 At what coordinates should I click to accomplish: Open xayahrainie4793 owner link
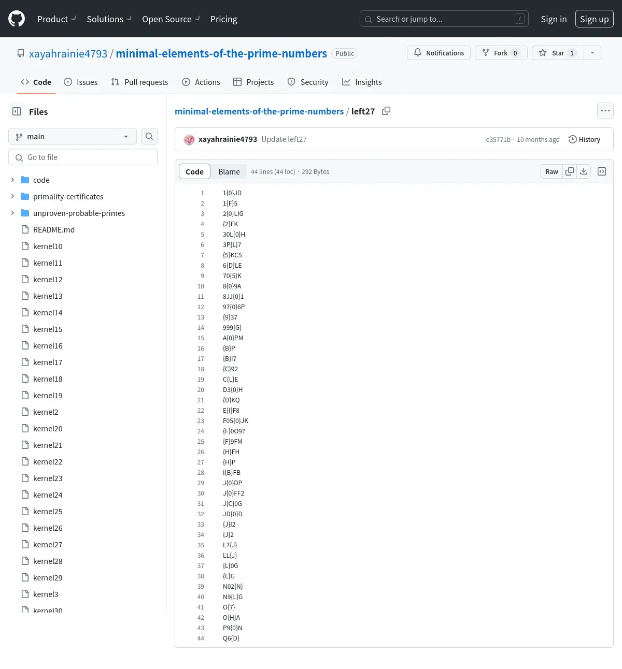68,53
